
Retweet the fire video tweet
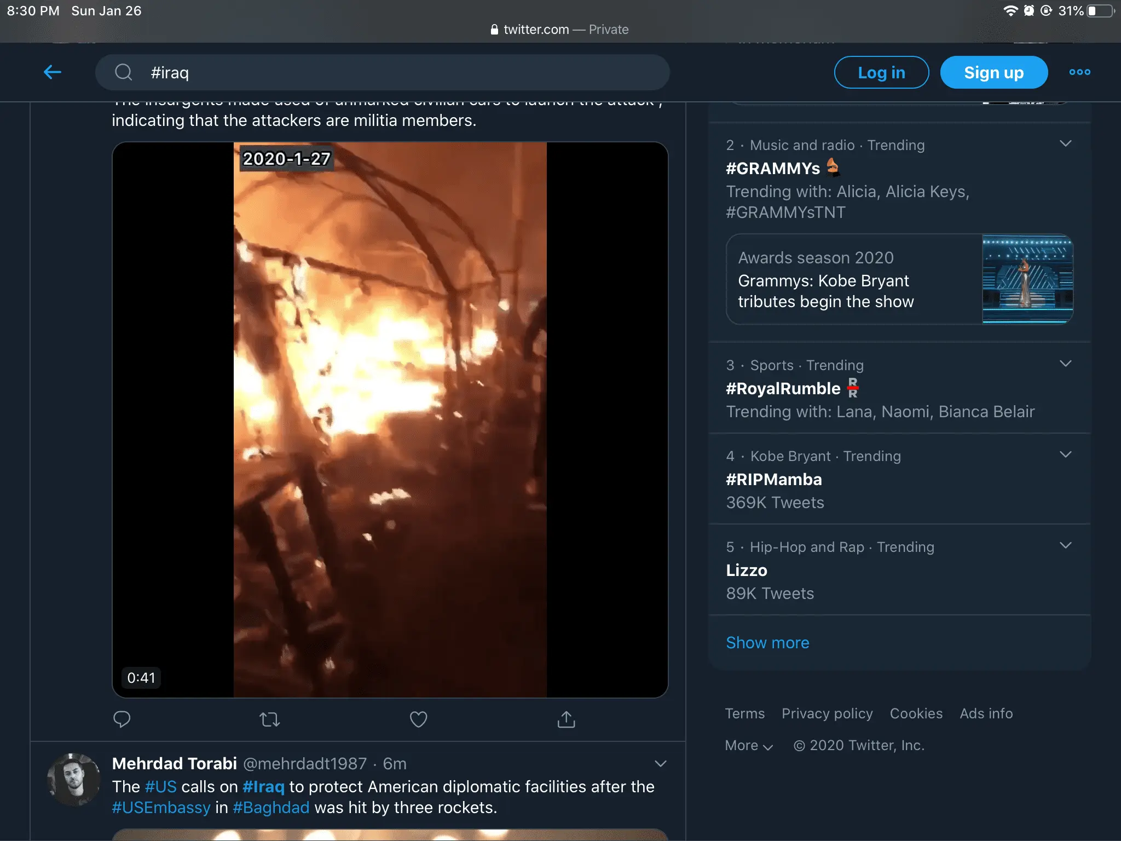tap(270, 719)
